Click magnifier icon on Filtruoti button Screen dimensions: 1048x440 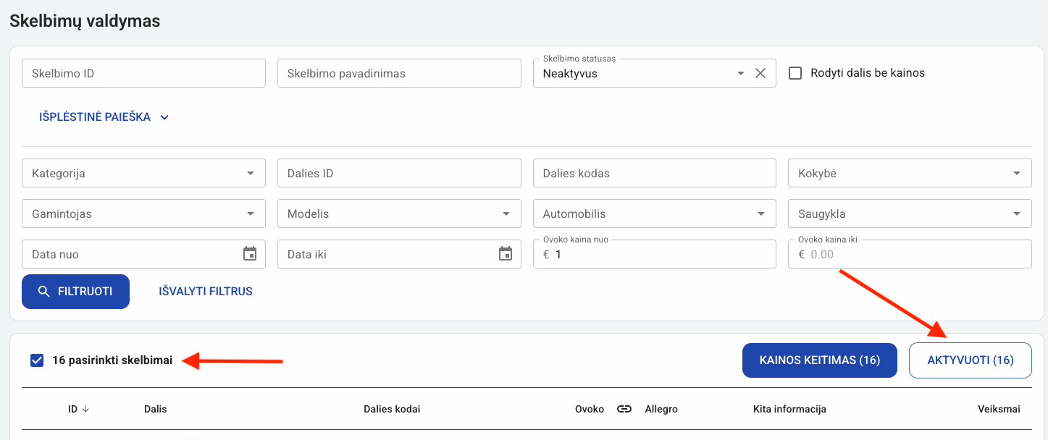tap(44, 292)
